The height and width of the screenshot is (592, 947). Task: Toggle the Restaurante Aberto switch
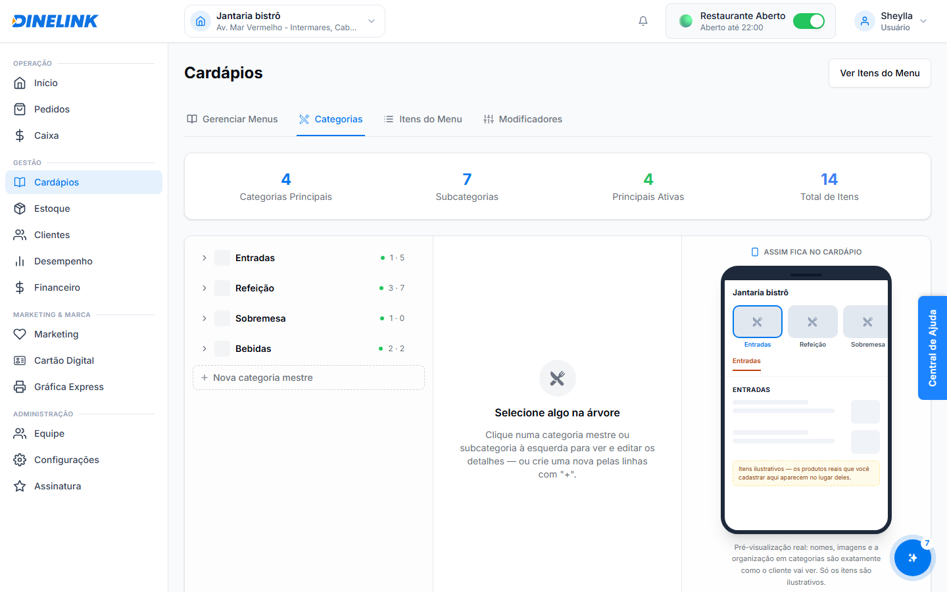click(x=809, y=21)
